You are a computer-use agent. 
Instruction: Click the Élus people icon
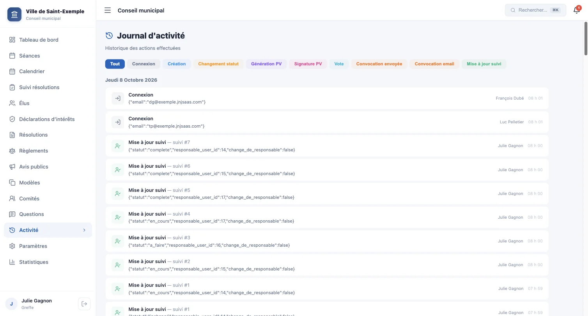coord(12,103)
